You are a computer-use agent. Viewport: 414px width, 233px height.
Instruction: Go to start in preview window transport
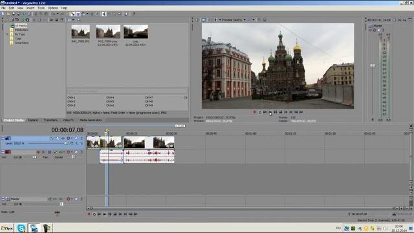(286, 112)
